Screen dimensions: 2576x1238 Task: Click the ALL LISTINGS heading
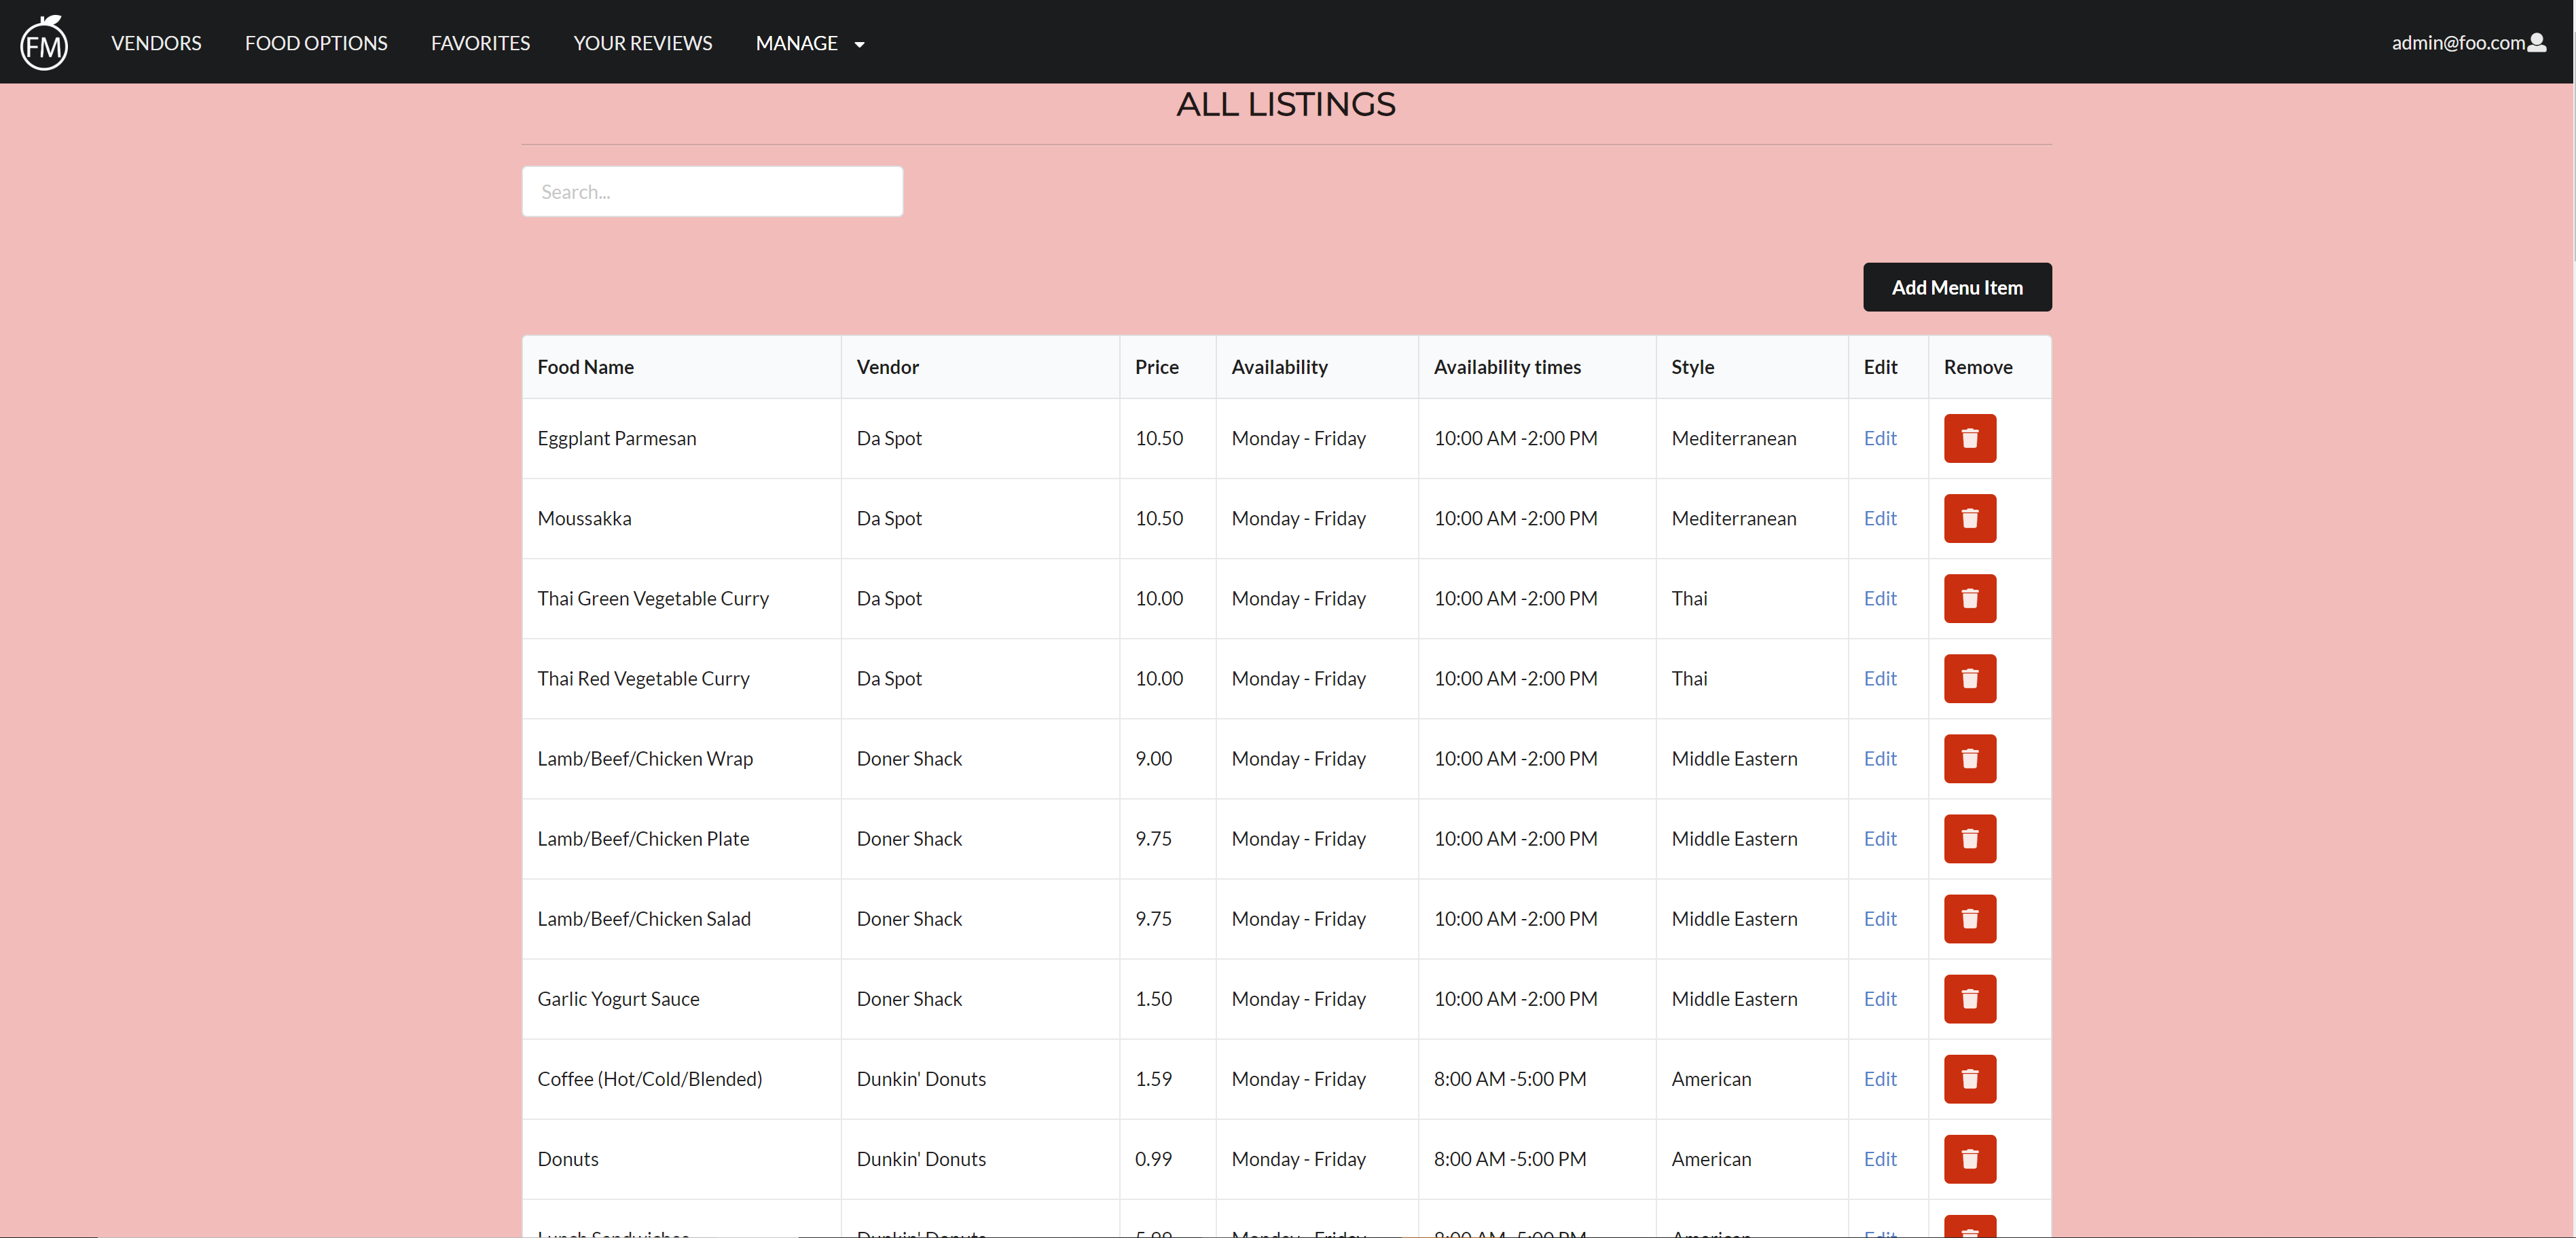pyautogui.click(x=1285, y=104)
